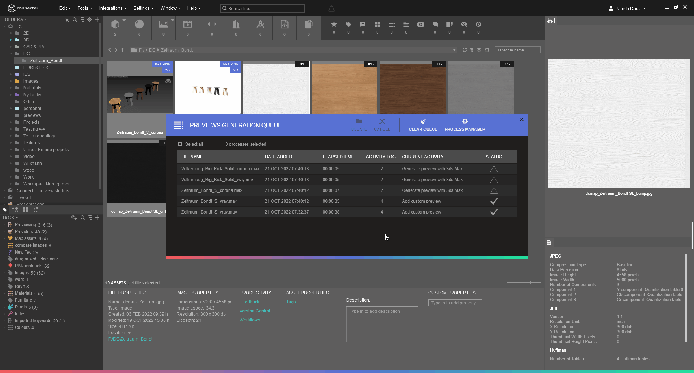694x373 pixels.
Task: Click the notifications bell icon
Action: click(x=331, y=9)
